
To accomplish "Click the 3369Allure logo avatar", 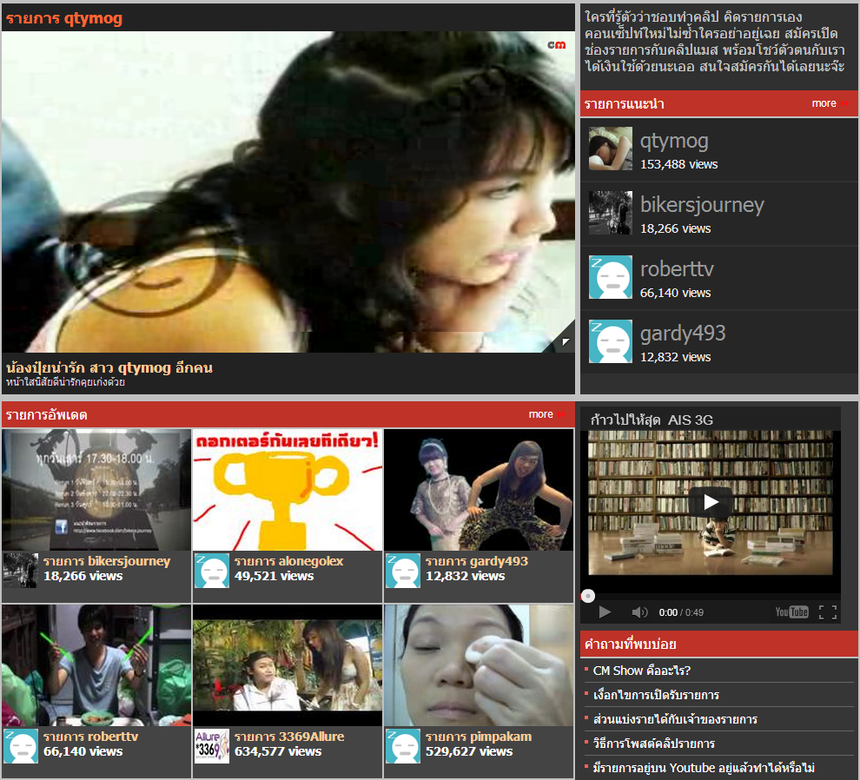I will [212, 746].
